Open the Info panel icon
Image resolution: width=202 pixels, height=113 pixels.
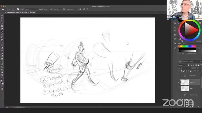click(x=175, y=48)
